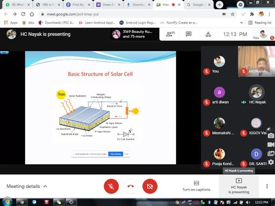
Task: Click the camera snapshot icon on right edge
Action: pos(271,136)
